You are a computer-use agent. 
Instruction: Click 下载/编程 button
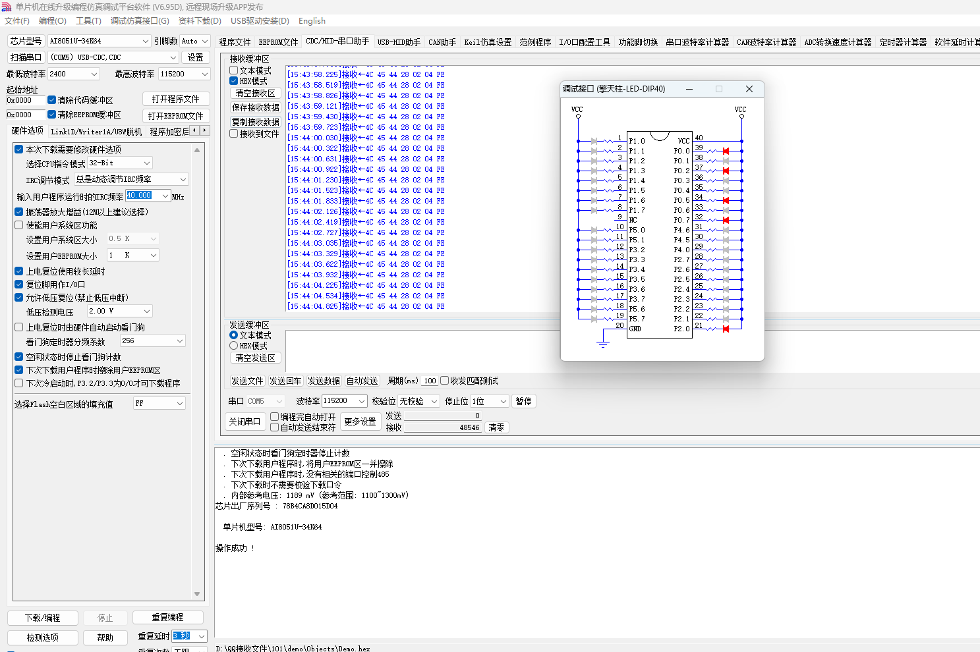coord(43,618)
